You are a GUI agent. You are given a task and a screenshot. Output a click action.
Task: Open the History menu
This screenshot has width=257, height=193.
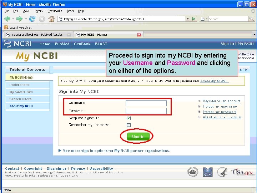(39, 11)
